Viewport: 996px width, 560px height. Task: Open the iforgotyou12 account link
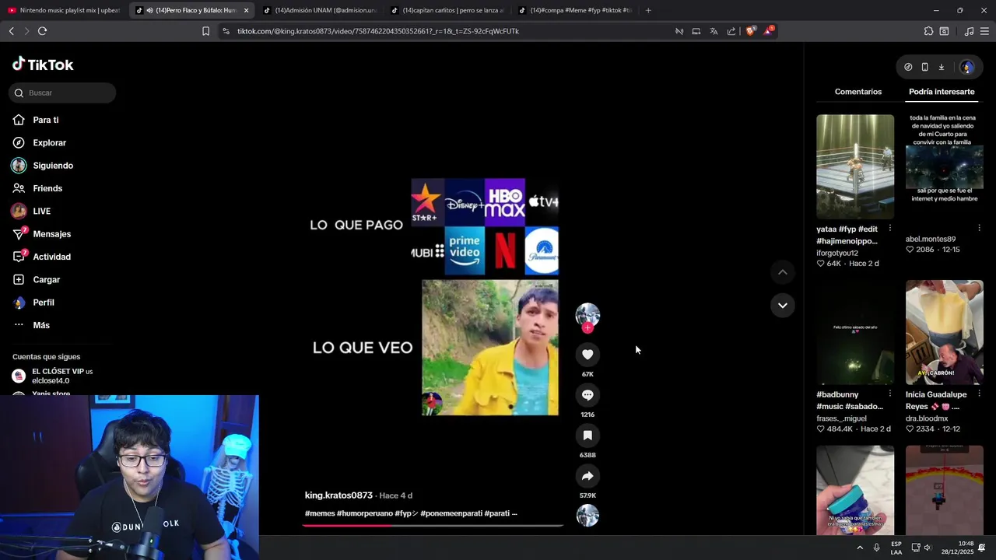837,253
